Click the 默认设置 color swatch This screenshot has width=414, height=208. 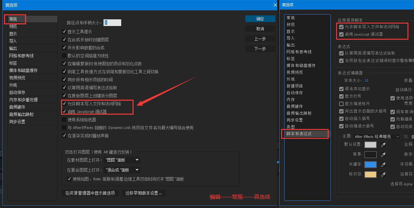(x=371, y=145)
